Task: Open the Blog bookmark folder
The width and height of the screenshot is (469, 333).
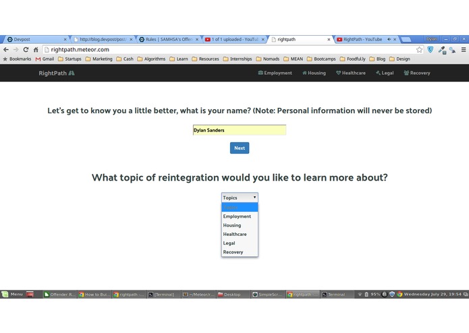Action: tap(377, 59)
